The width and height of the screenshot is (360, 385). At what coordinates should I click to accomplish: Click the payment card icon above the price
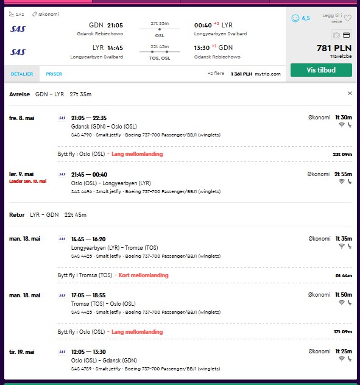coord(346,35)
